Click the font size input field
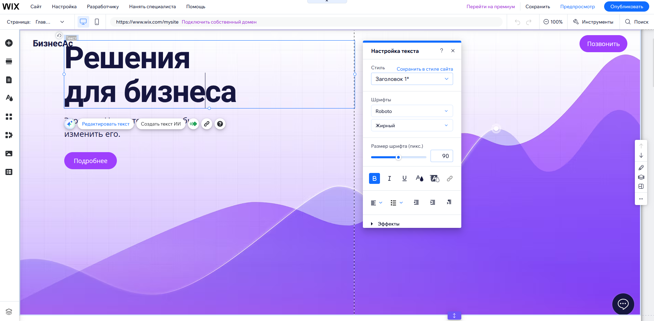Image resolution: width=654 pixels, height=321 pixels. coord(441,156)
